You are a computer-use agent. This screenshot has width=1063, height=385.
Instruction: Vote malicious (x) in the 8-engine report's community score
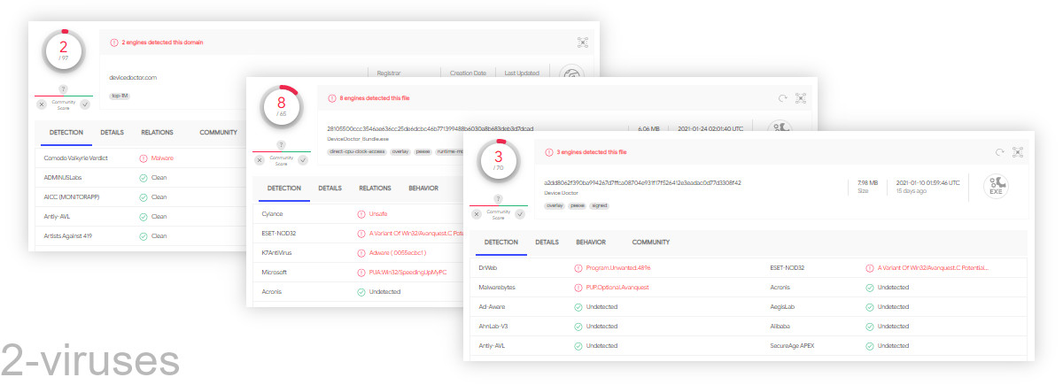(260, 160)
